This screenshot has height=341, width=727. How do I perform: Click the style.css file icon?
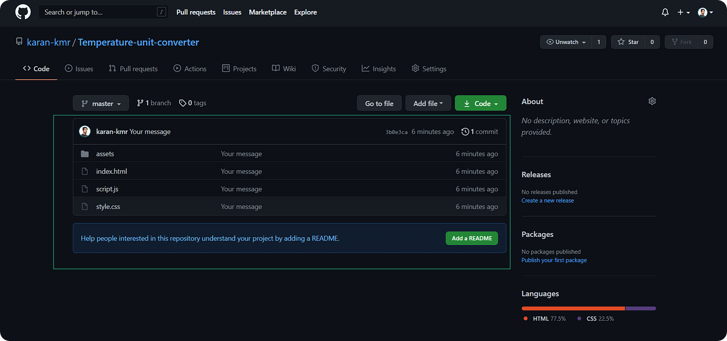coord(85,207)
